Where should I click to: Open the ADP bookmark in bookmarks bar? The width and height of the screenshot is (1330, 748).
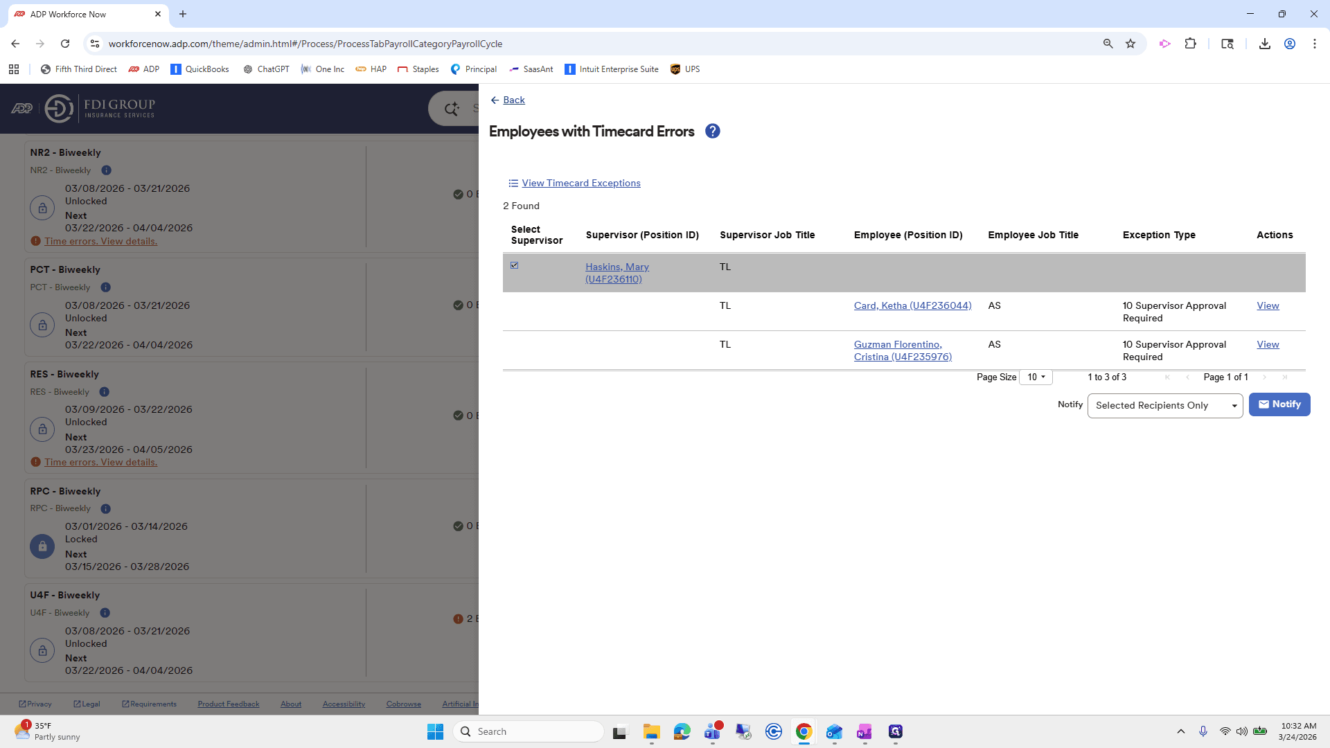click(144, 69)
